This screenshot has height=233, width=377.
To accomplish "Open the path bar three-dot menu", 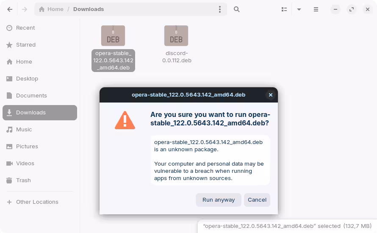I will (219, 9).
